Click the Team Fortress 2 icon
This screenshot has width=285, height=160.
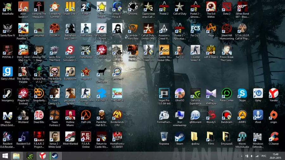tap(54, 115)
